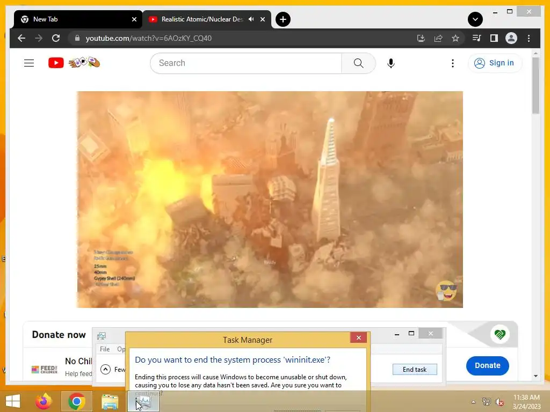
Task: Reload the YouTube page
Action: click(x=56, y=38)
